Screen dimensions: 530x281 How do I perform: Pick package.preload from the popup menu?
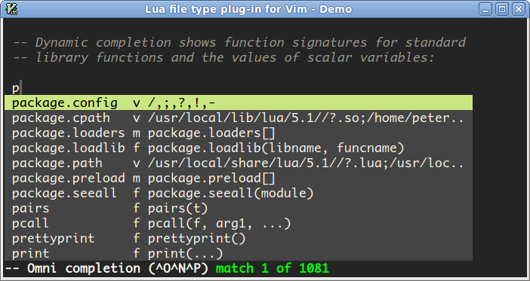coord(239,178)
